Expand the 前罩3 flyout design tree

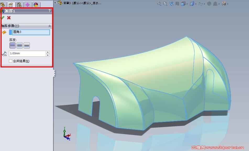click(x=55, y=3)
